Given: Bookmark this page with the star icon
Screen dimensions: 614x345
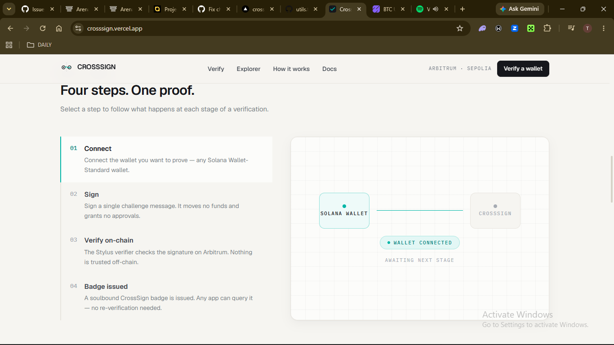Looking at the screenshot, I should click(x=460, y=28).
